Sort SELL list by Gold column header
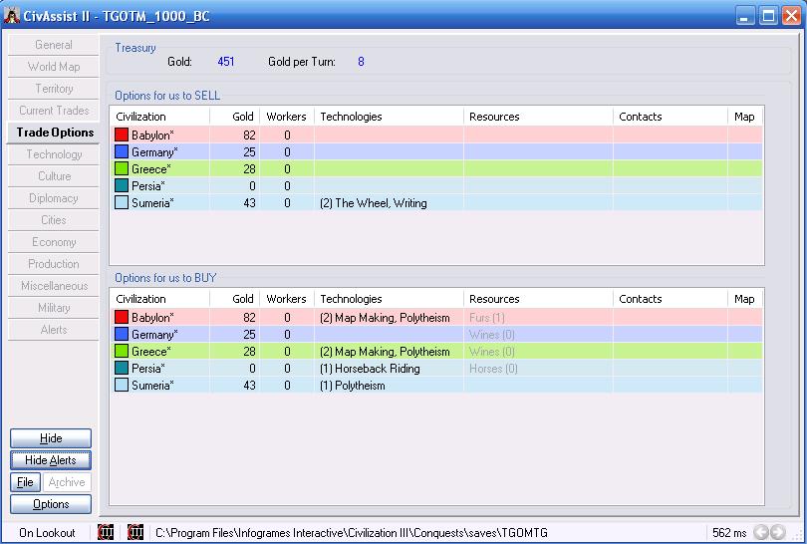The width and height of the screenshot is (807, 544). pyautogui.click(x=235, y=117)
